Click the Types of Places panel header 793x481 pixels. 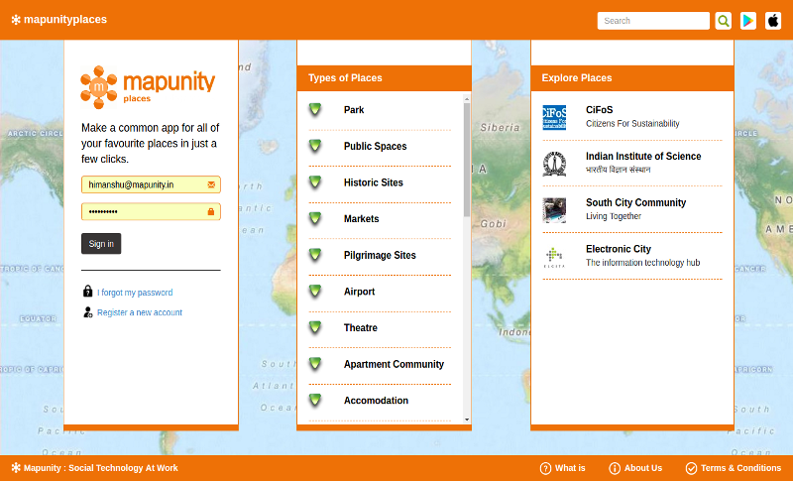pos(384,78)
